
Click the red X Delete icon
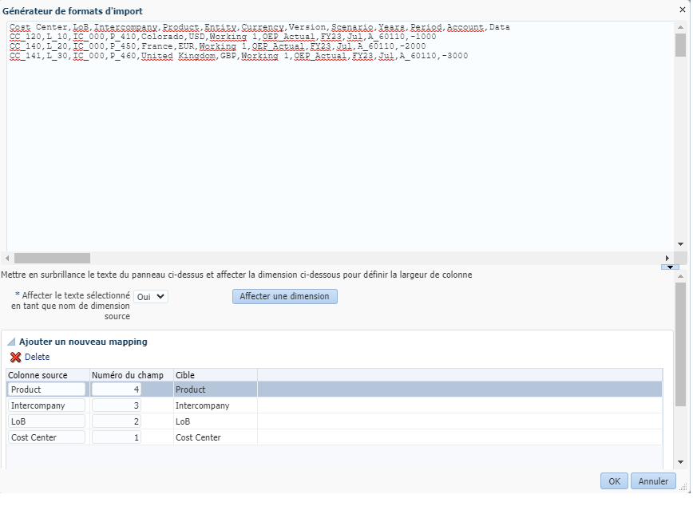point(15,358)
